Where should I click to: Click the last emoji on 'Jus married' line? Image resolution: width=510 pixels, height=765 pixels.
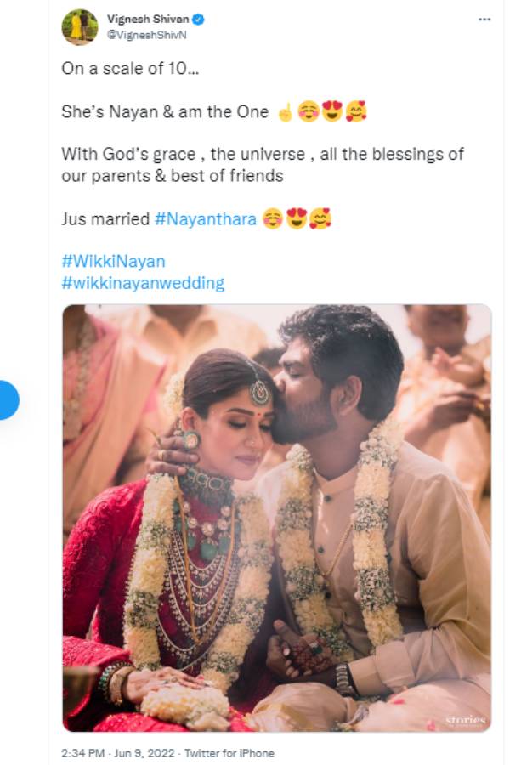(x=320, y=219)
